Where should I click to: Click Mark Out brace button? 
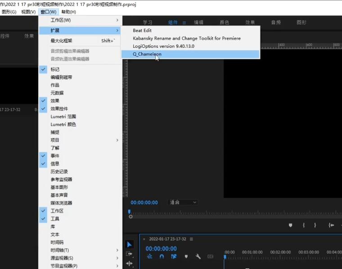click(315, 225)
